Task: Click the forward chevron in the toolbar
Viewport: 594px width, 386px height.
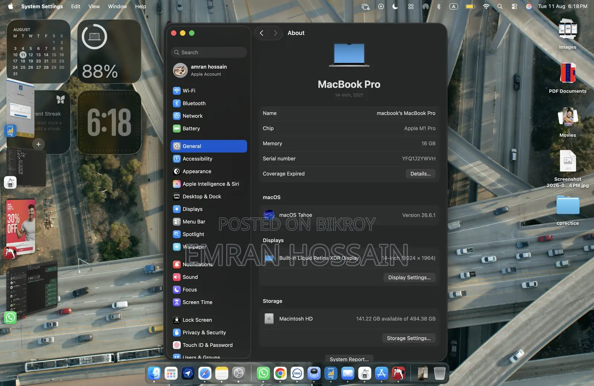Action: tap(275, 33)
